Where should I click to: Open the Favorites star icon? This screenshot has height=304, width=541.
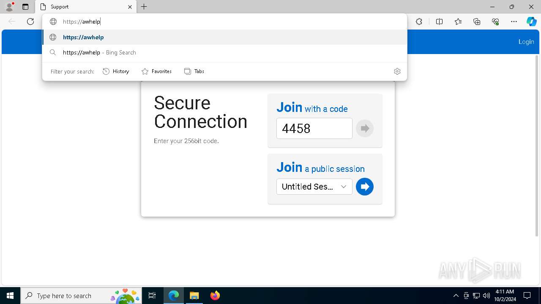pos(458,22)
